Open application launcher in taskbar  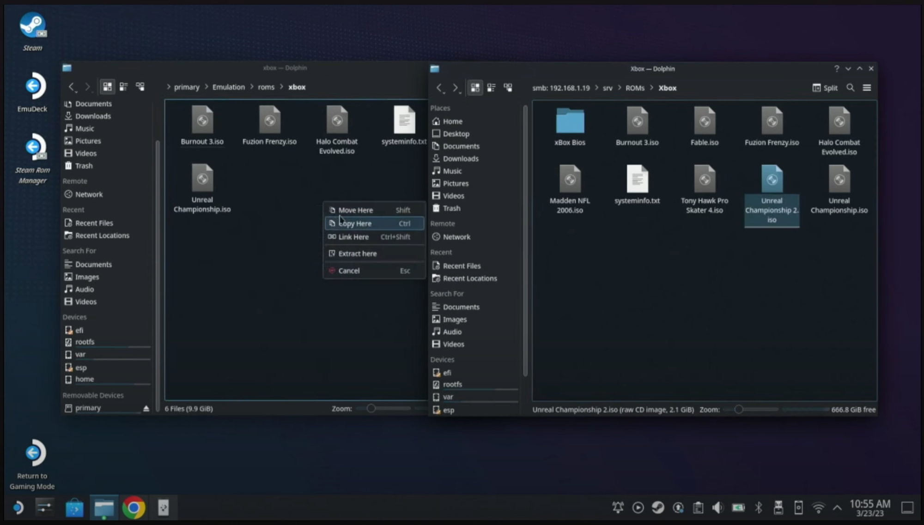[x=18, y=508]
